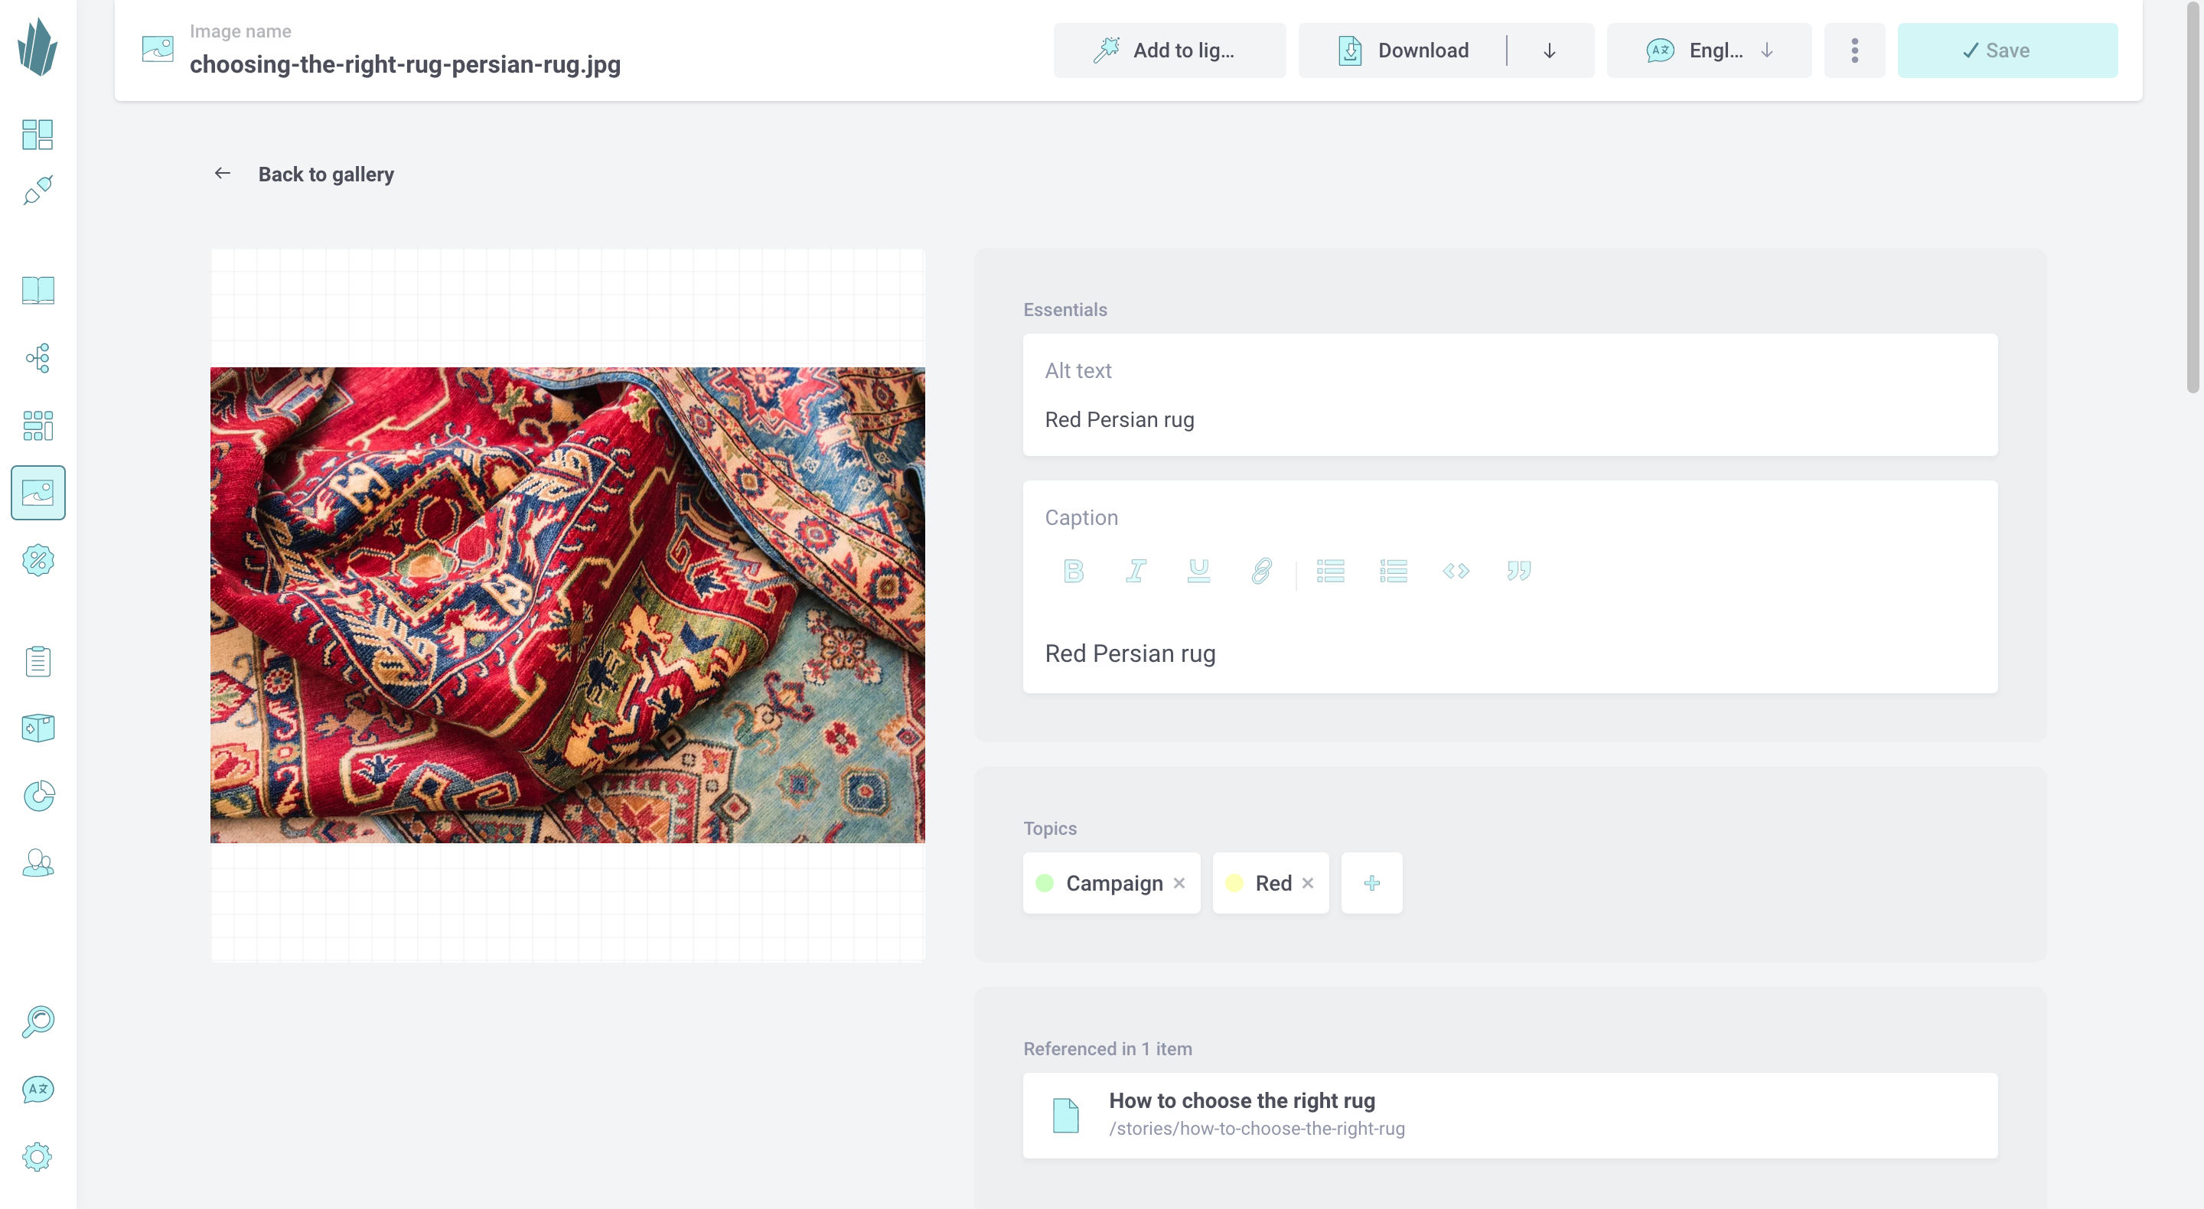
Task: Apply bulleted list in caption
Action: pyautogui.click(x=1331, y=571)
